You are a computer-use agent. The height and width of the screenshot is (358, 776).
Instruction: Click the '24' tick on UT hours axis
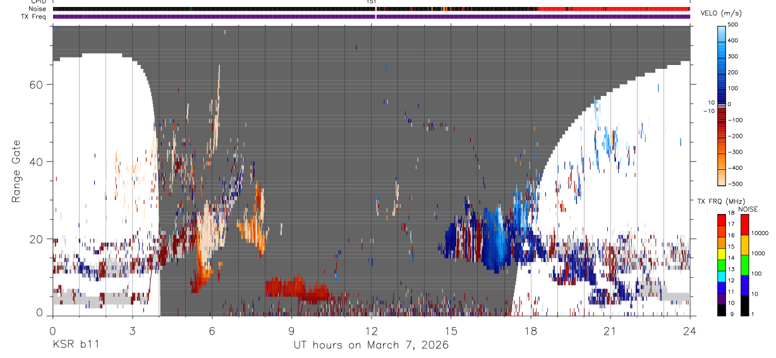(690, 330)
